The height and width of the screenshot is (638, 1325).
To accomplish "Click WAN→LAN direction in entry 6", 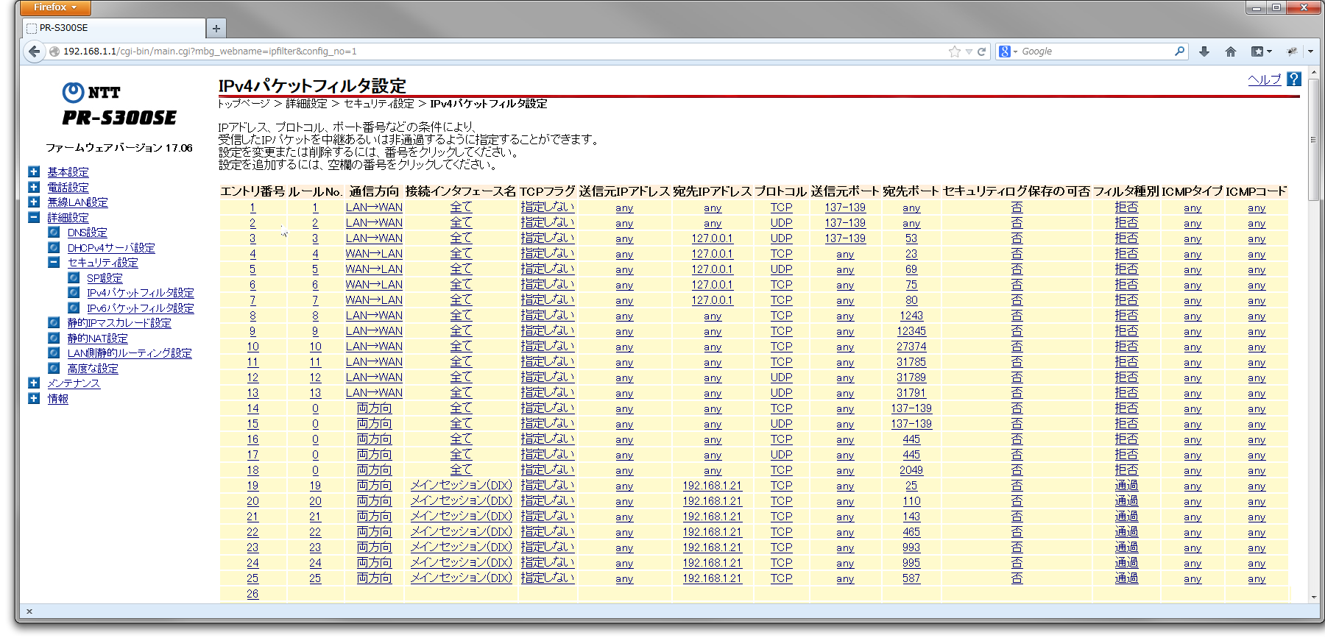I will (x=374, y=285).
